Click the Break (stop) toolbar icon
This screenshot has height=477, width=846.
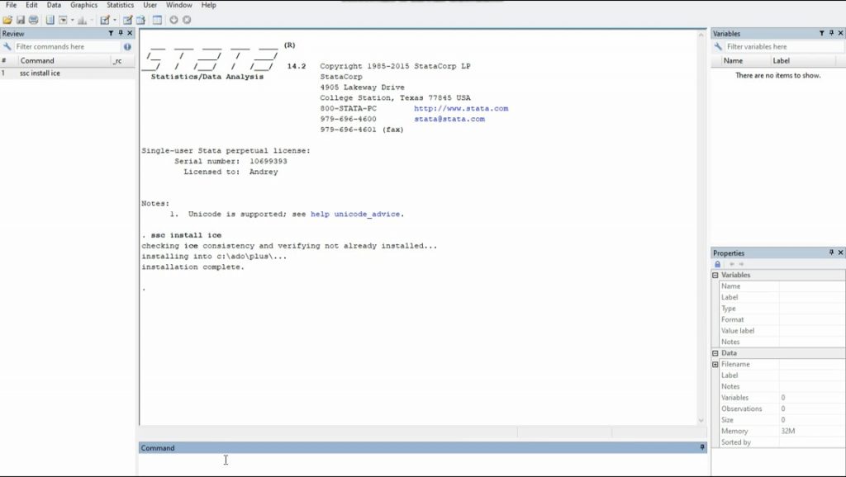point(186,18)
